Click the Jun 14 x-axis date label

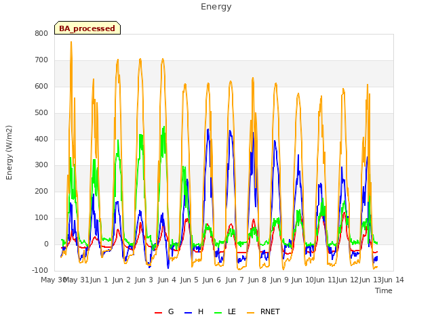(x=393, y=280)
